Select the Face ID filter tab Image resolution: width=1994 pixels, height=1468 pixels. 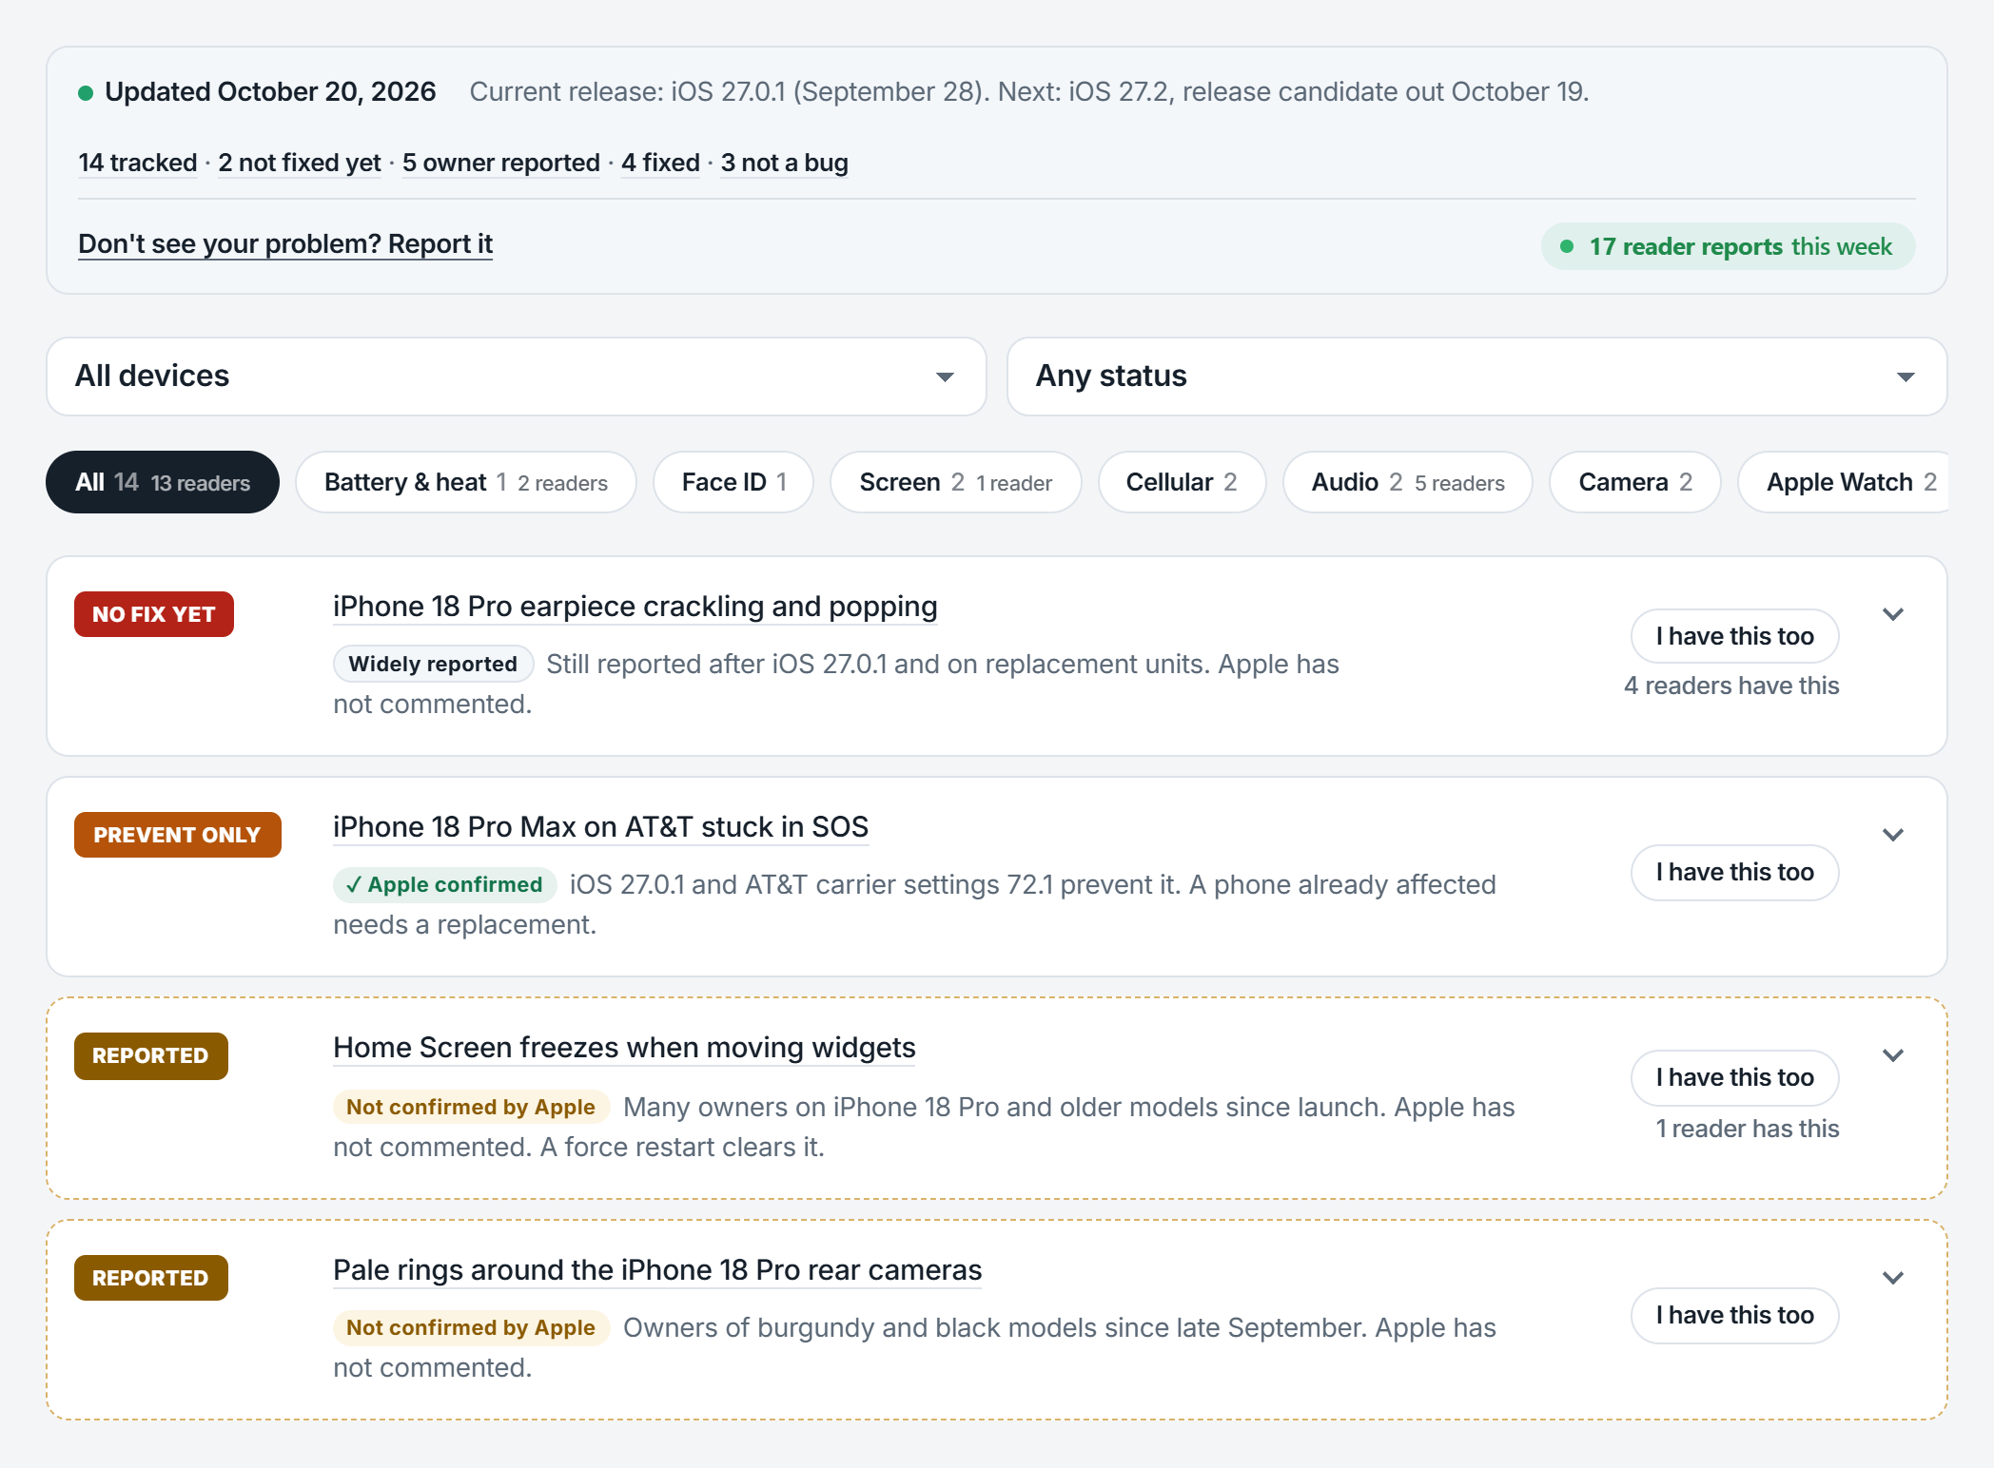(x=733, y=482)
